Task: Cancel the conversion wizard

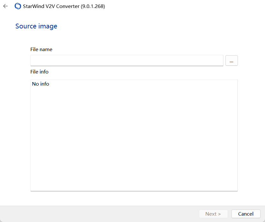Action: [246, 214]
